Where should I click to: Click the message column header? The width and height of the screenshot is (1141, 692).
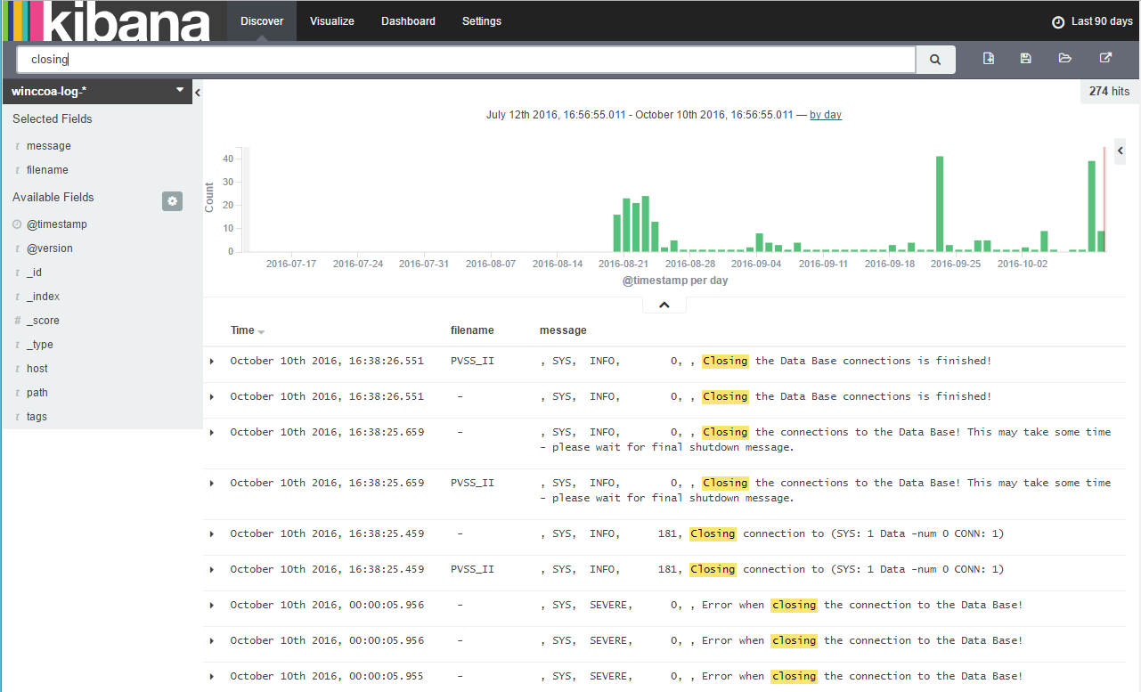[x=563, y=330]
